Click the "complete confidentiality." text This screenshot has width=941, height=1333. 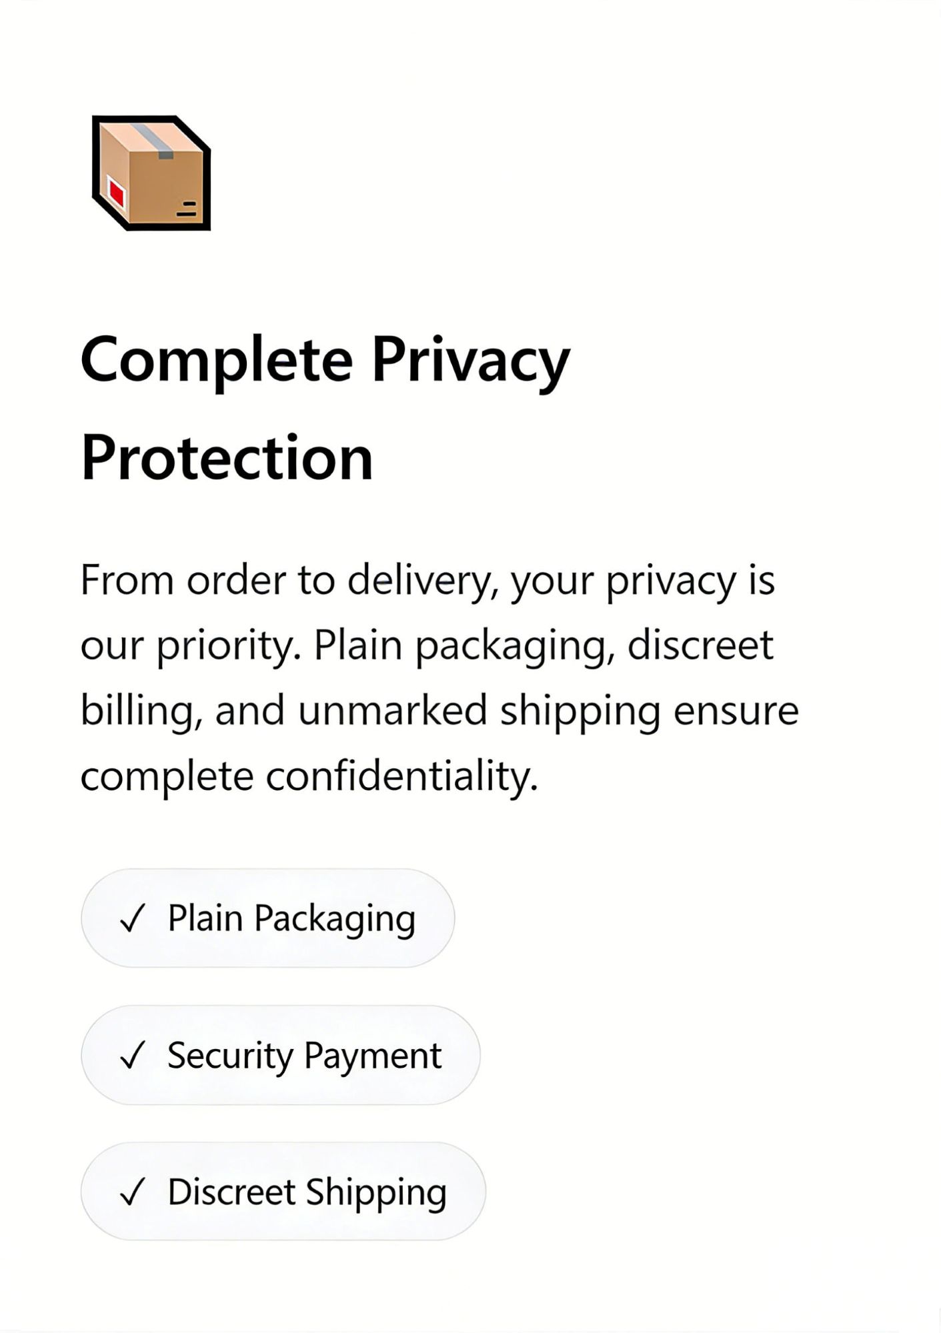pos(309,776)
